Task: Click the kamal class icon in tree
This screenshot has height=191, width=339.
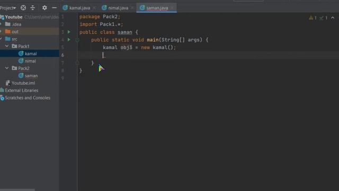Action: click(x=21, y=54)
